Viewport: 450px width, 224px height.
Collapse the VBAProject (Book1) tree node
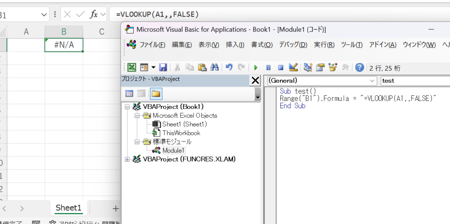click(128, 107)
